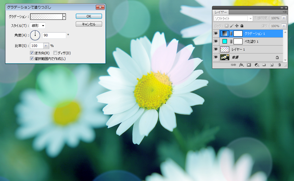Select the gradient thumbnail of グラデーション 1
This screenshot has height=181, width=294.
tap(225, 33)
